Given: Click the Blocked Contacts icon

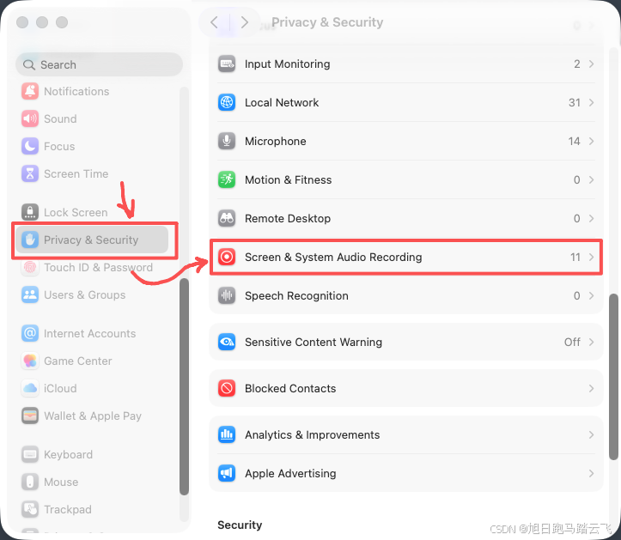Looking at the screenshot, I should point(227,388).
